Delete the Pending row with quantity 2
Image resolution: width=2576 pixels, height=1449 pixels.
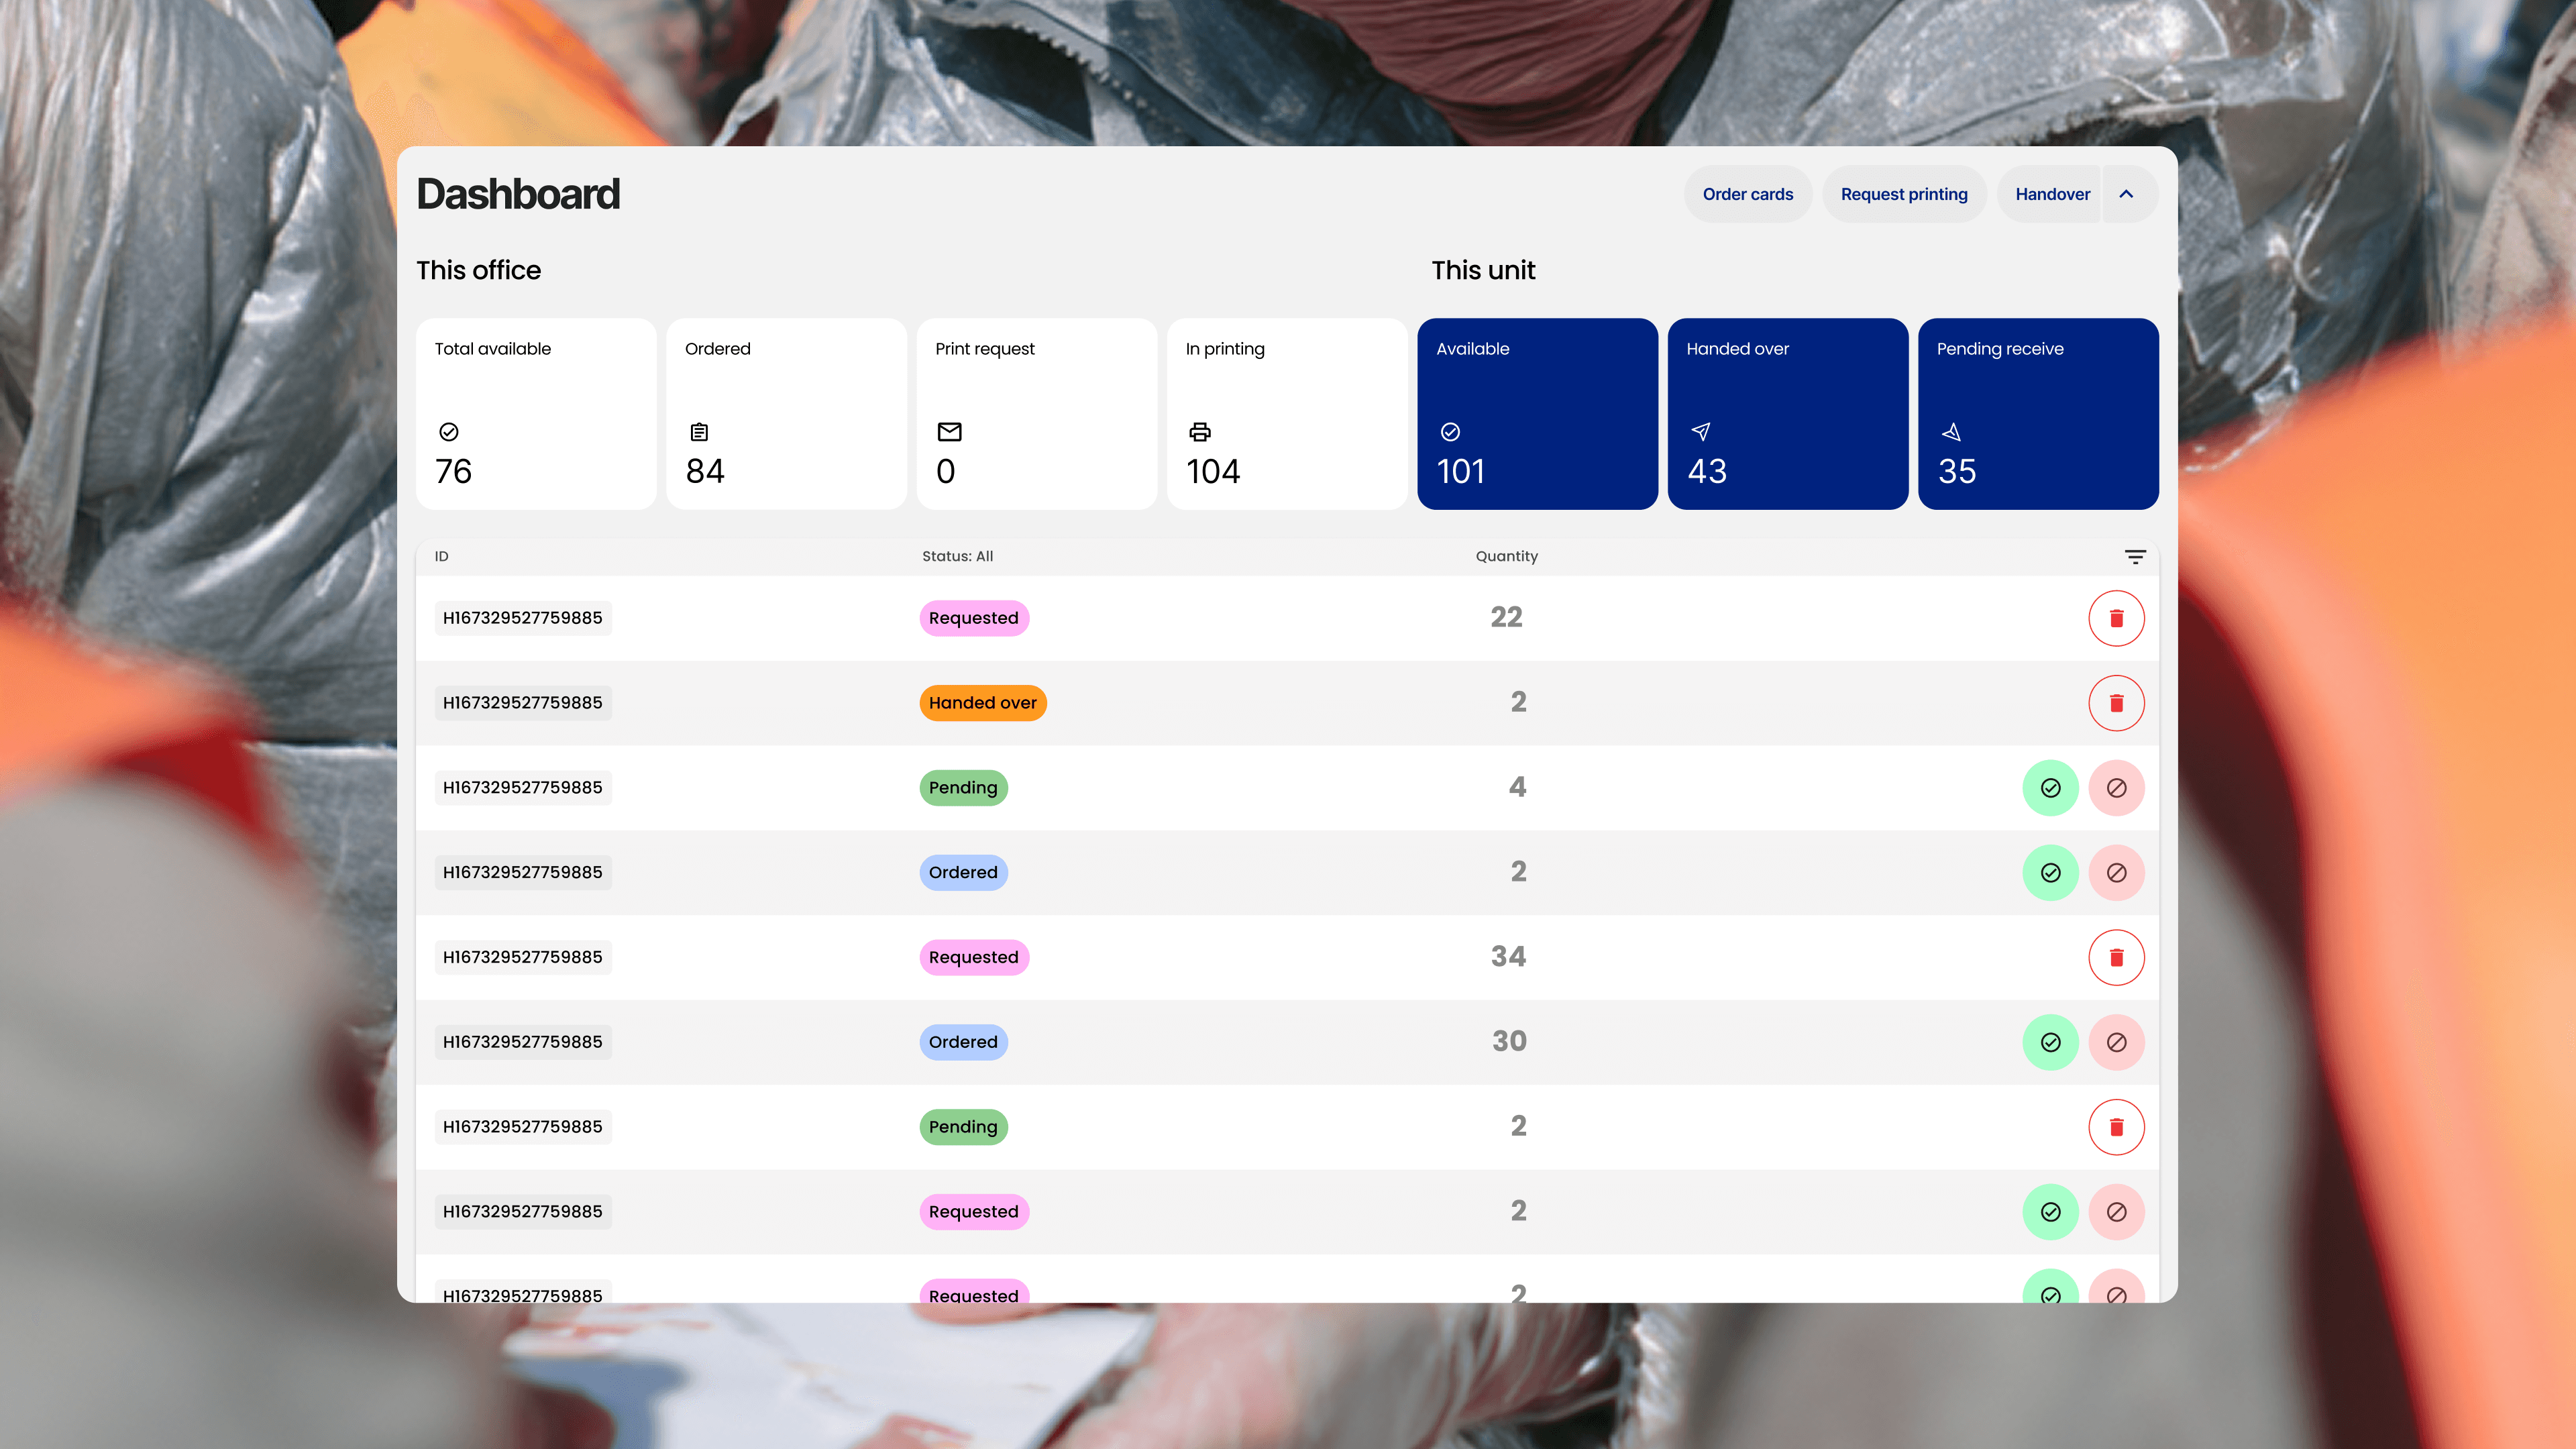pos(2116,1127)
